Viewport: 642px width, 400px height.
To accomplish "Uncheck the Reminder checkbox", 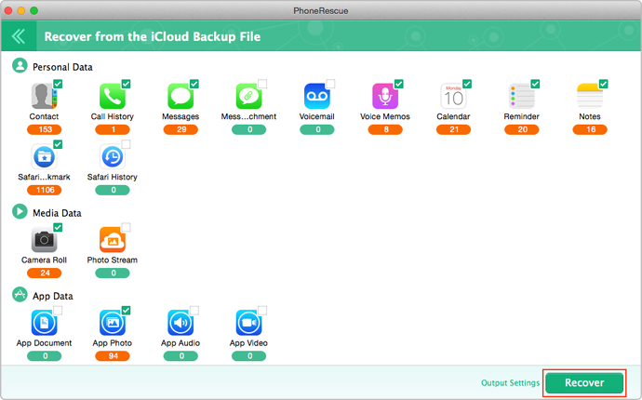I will click(535, 84).
